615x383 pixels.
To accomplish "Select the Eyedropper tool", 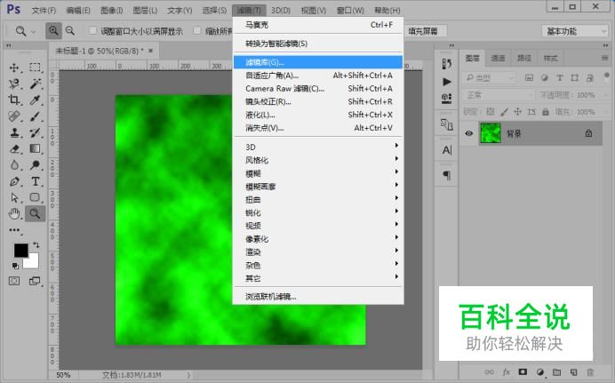I will [x=35, y=100].
